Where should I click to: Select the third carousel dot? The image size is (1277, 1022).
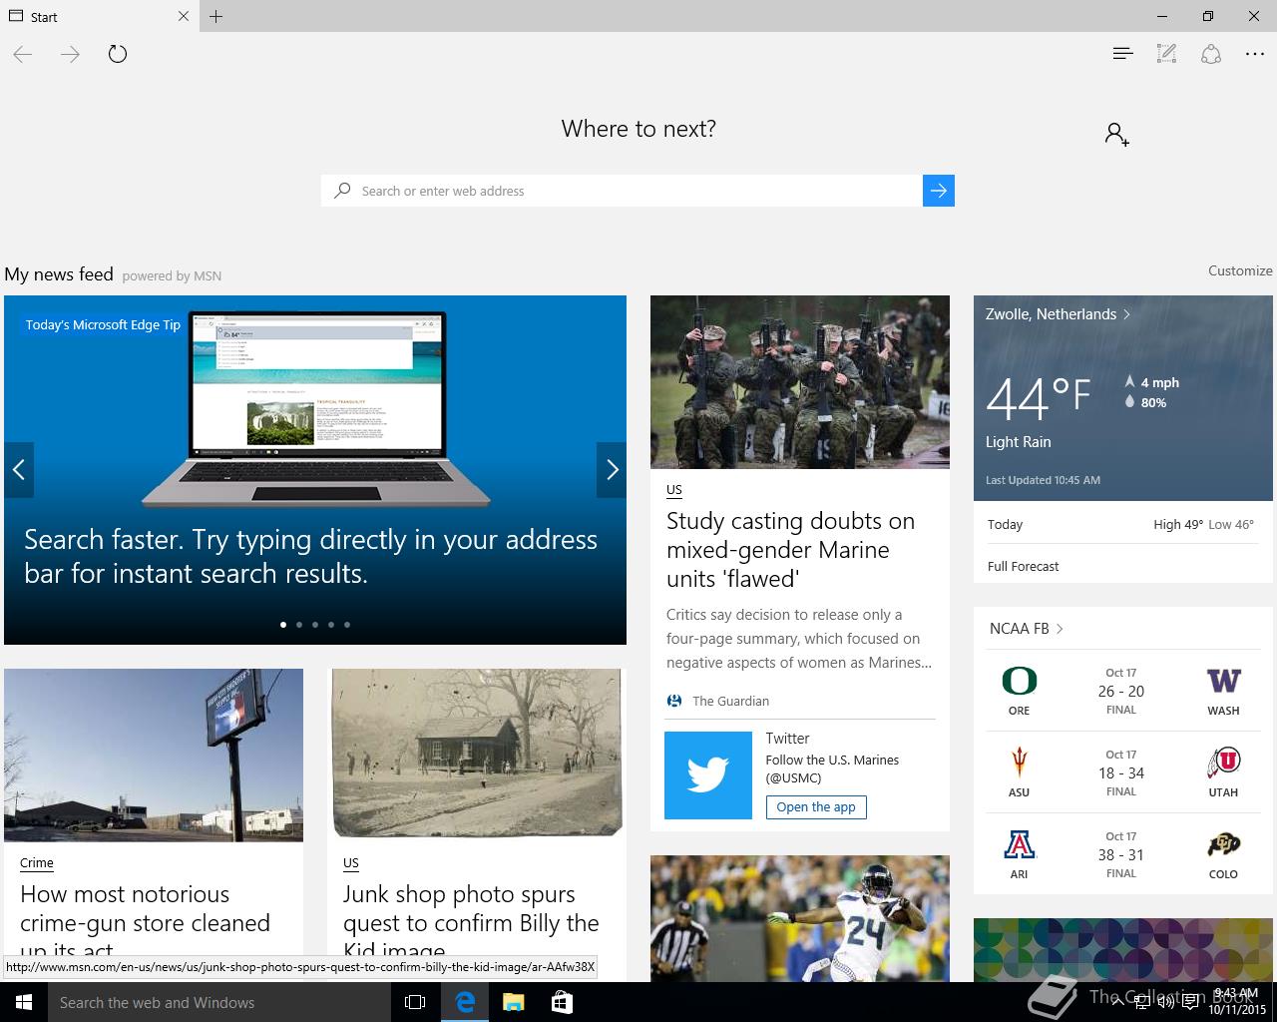pyautogui.click(x=315, y=625)
